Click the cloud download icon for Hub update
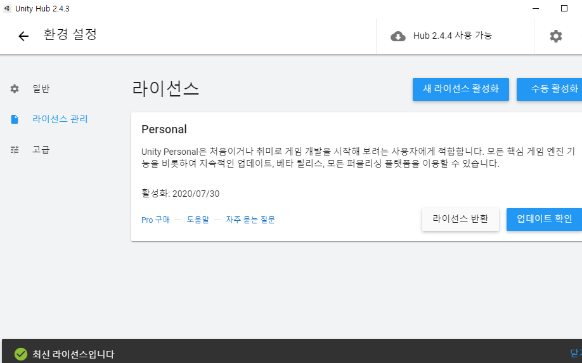The width and height of the screenshot is (582, 363). pyautogui.click(x=398, y=36)
